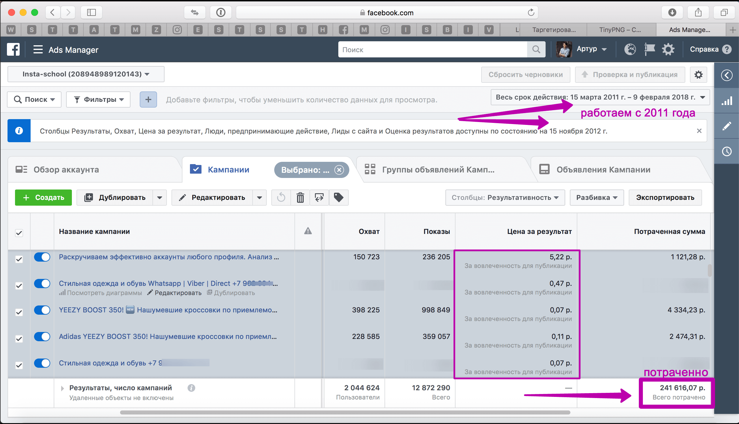
Task: Open the Разбивка dropdown
Action: click(596, 198)
